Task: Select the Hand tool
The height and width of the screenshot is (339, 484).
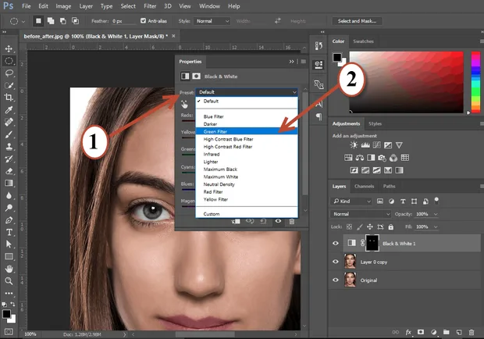Action: [9, 269]
